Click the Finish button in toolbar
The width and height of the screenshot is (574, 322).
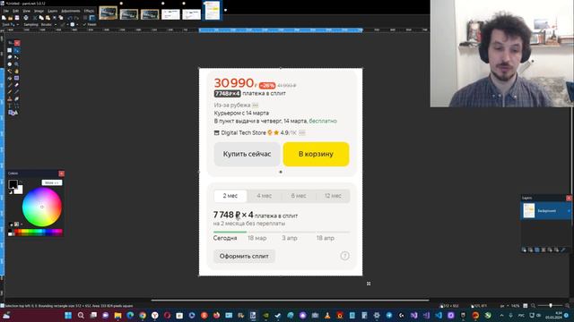point(90,24)
